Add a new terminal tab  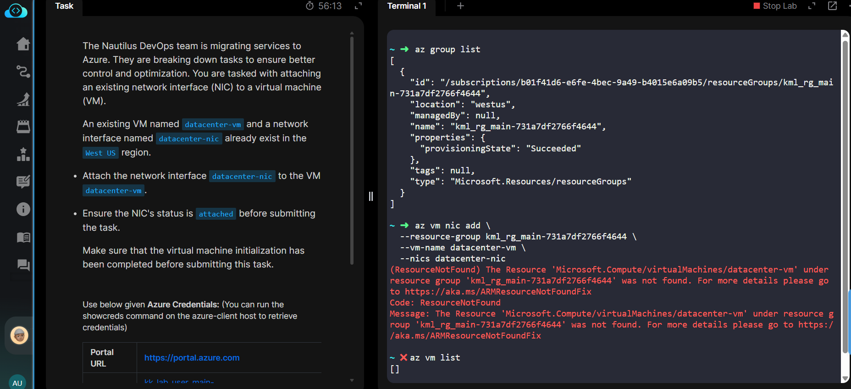coord(460,6)
